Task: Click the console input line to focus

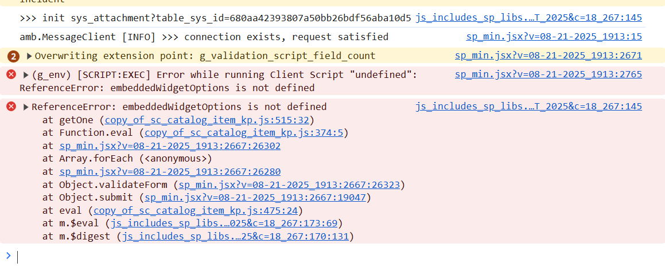Action: (335, 256)
